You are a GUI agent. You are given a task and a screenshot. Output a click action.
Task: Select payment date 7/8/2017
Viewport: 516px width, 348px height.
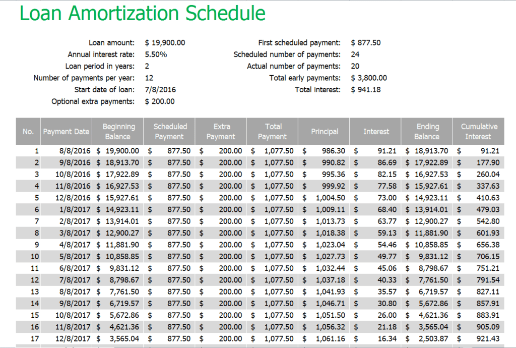75,280
